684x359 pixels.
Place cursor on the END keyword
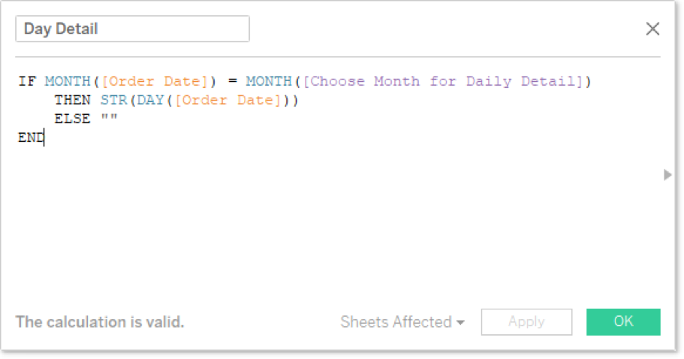31,138
